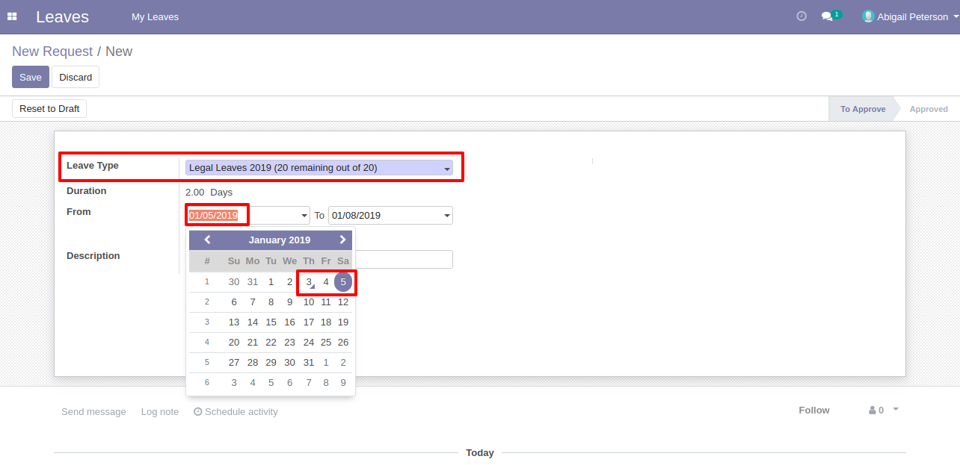Select January 1 in calendar's first row

click(x=271, y=282)
